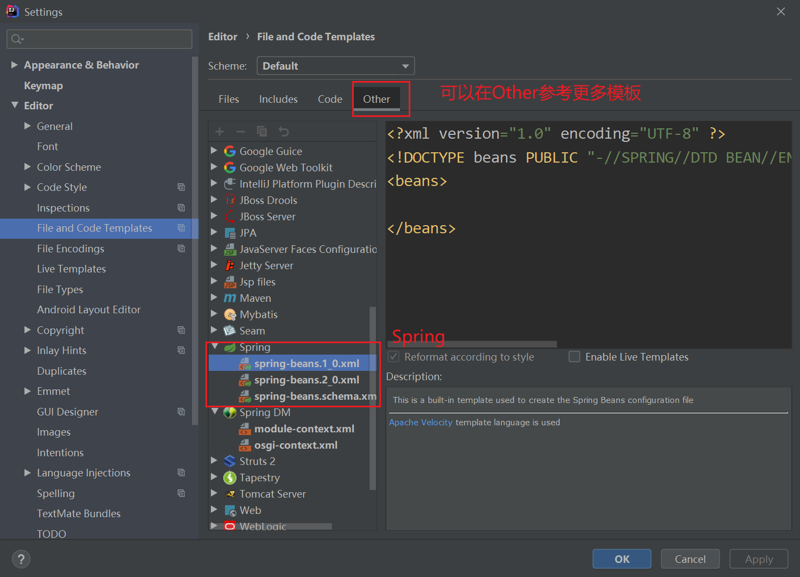Viewport: 800px width, 577px height.
Task: Click the Web folder icon
Action: (x=230, y=510)
